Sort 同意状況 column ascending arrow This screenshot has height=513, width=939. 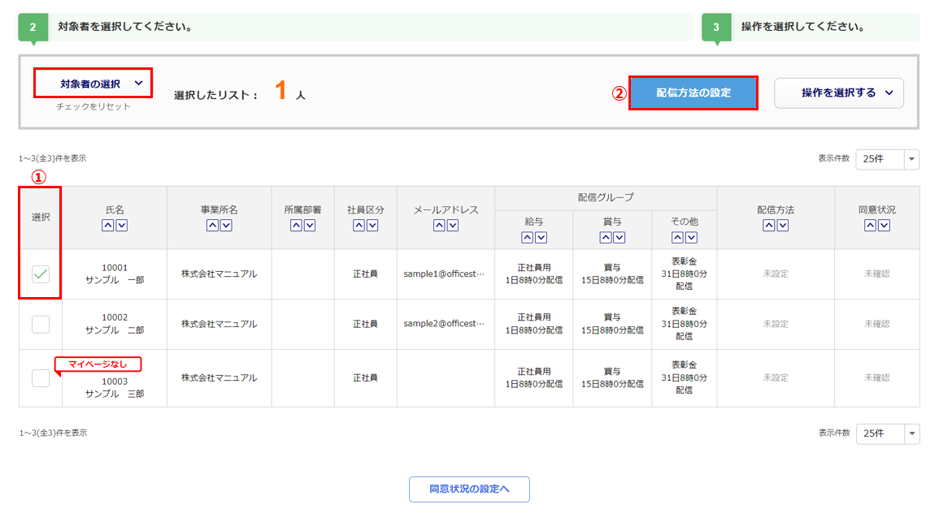click(870, 226)
